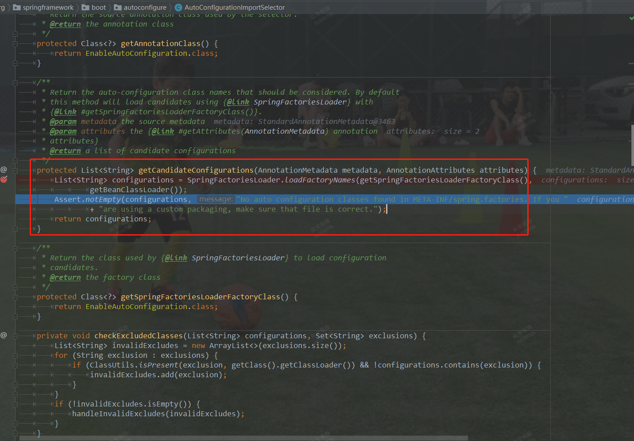Fold the for loop over exclusions
This screenshot has width=634, height=441.
click(15, 356)
